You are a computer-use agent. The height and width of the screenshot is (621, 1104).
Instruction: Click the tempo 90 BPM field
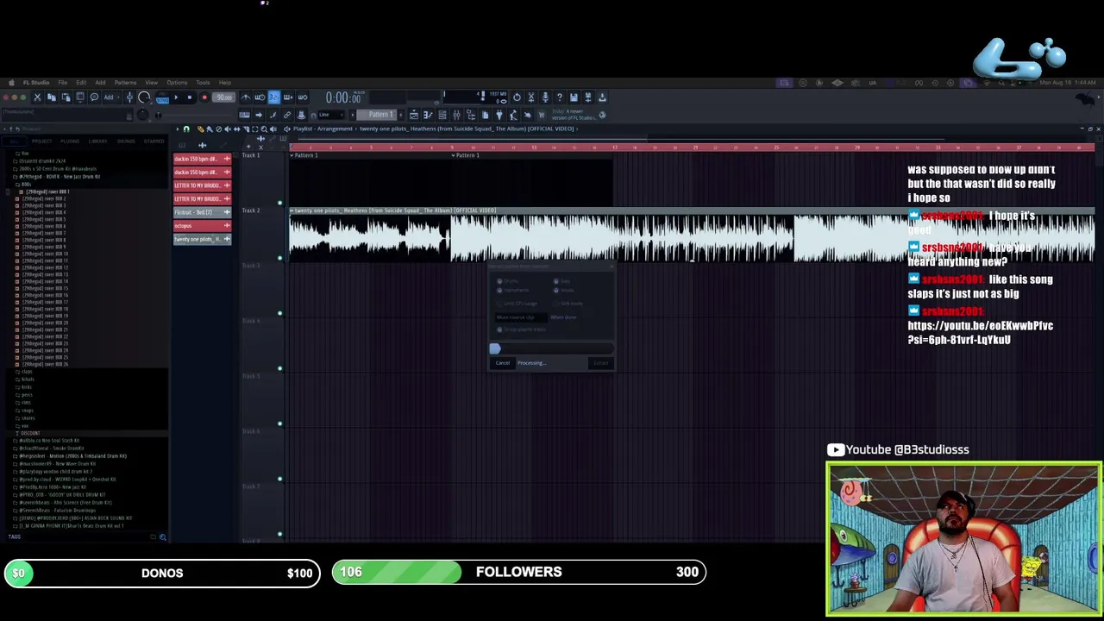point(223,97)
